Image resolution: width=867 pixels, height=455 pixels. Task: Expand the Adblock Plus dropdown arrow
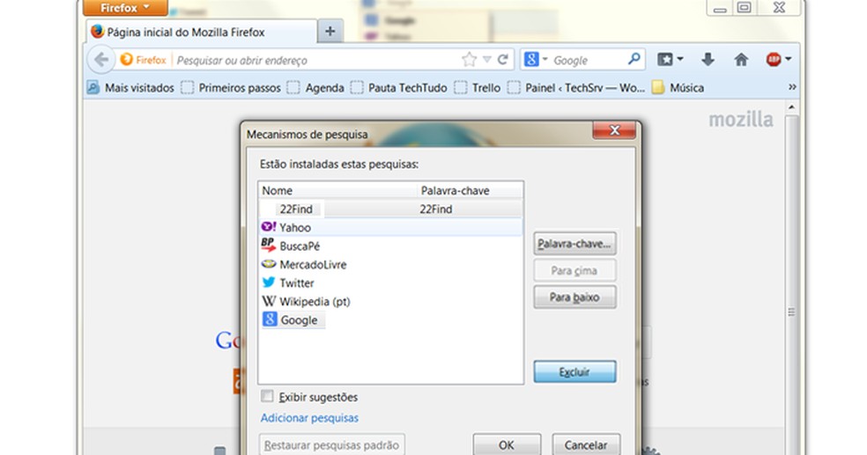coord(789,59)
